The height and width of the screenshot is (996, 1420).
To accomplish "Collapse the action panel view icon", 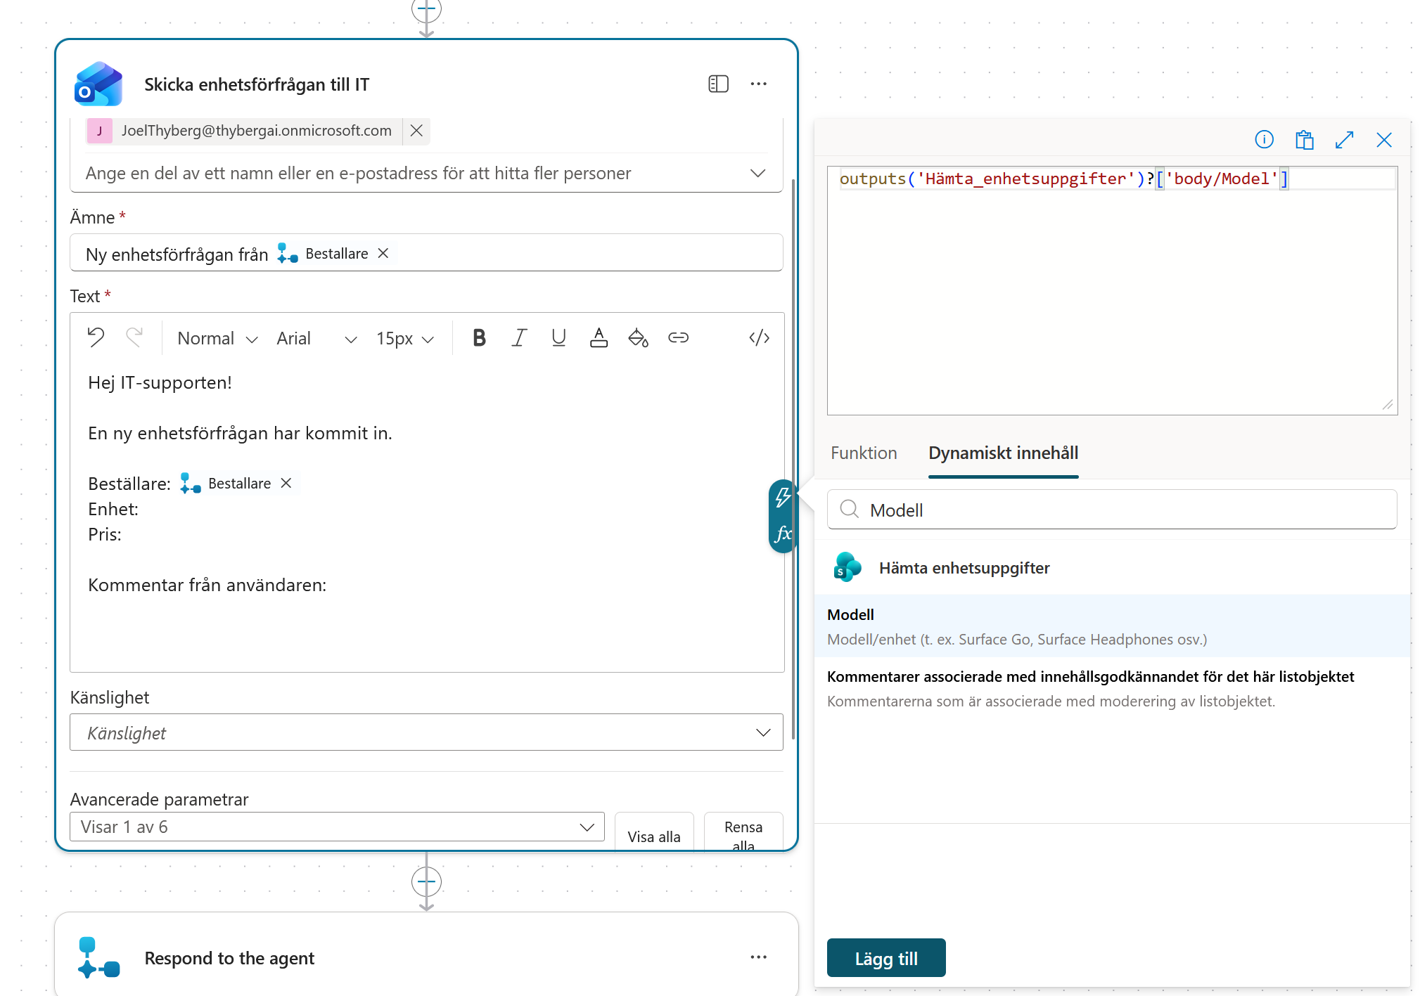I will [x=718, y=84].
